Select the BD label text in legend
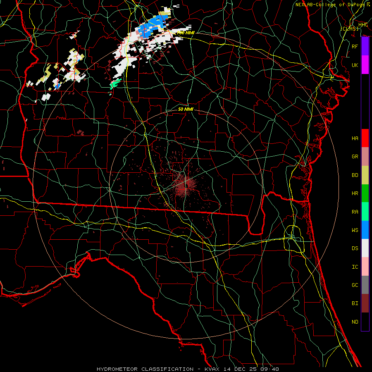The image size is (372, 372). click(355, 175)
